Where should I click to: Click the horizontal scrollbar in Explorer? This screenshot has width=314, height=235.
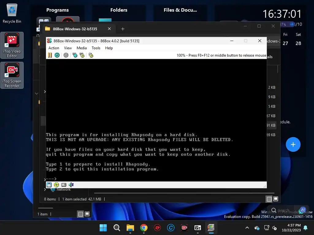[x=184, y=193]
